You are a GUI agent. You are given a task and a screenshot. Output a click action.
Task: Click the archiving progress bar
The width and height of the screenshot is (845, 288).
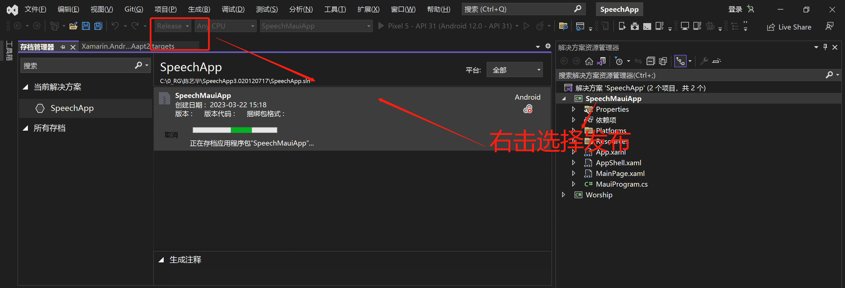coord(235,130)
